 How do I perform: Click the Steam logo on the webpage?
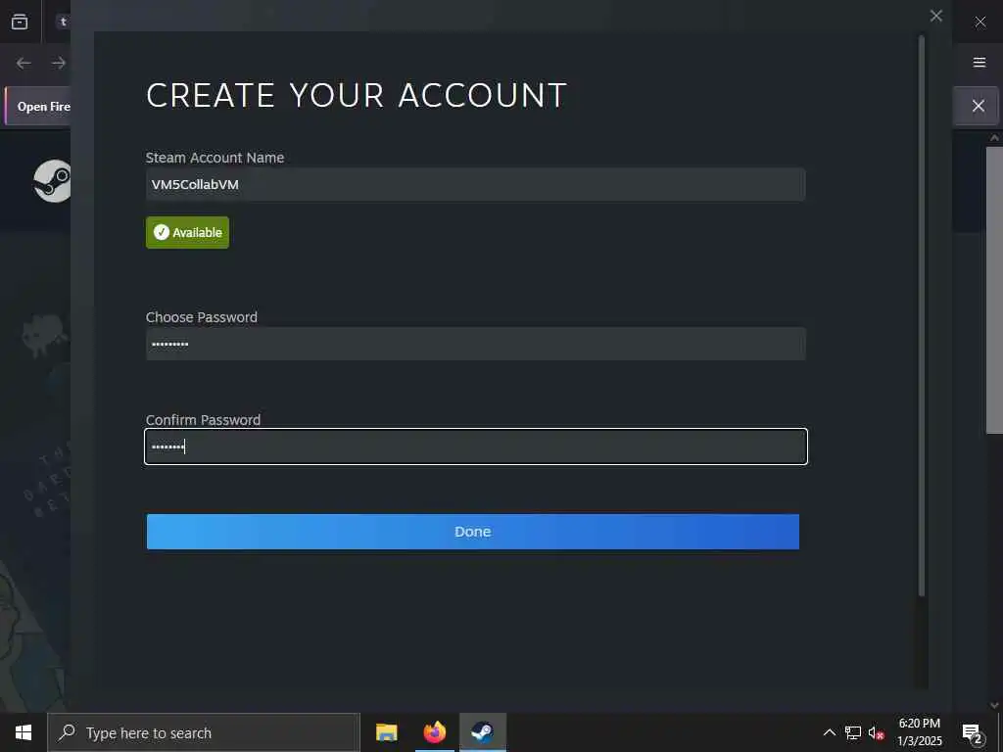point(53,181)
